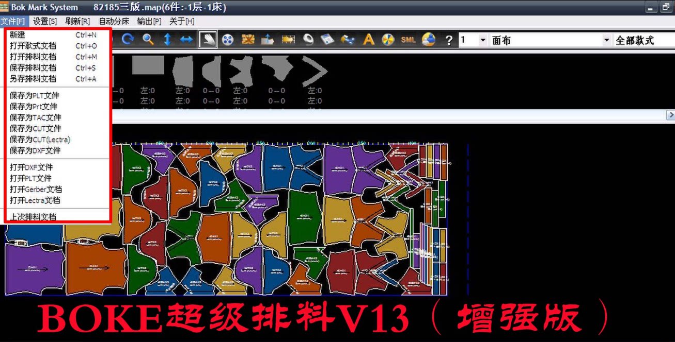This screenshot has width=675, height=342.
Task: Select 保存为PLT文件 menu entry
Action: [x=57, y=96]
